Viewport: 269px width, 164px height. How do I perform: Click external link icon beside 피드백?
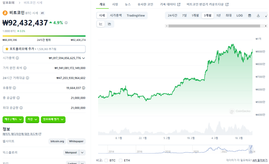(x=40, y=134)
